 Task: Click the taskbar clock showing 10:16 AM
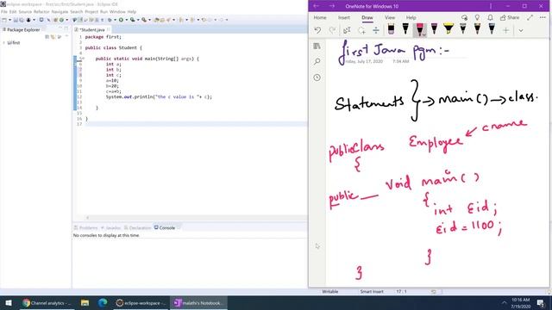(x=520, y=303)
